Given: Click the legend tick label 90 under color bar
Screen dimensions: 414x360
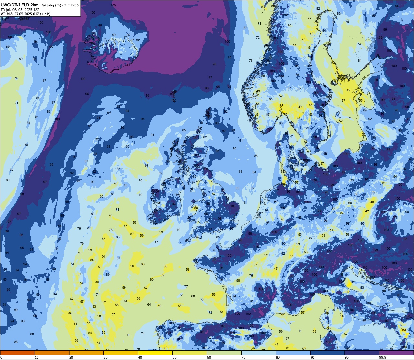Looking at the screenshot, I should [x=312, y=357].
